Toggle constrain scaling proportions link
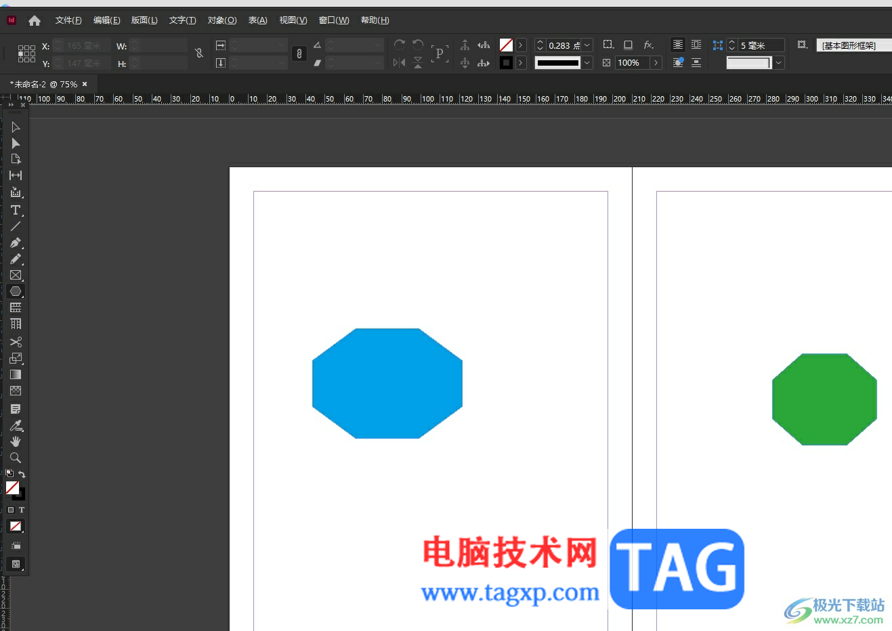Screen dimensions: 892x631 click(299, 53)
